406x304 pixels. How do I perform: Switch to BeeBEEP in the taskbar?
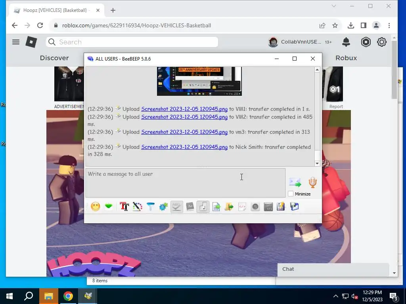[88, 296]
